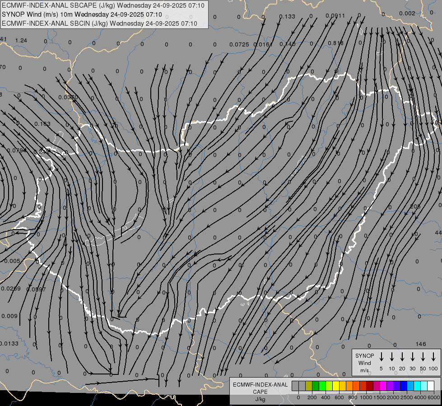Click the 5 m/s wind arrow in legend
Viewport: 442px width, 406px height.
[x=382, y=357]
